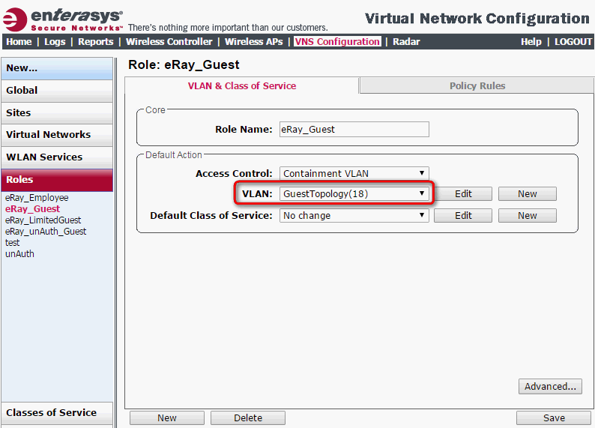
Task: Select the eRay_unAuth_Guest role
Action: tap(46, 232)
